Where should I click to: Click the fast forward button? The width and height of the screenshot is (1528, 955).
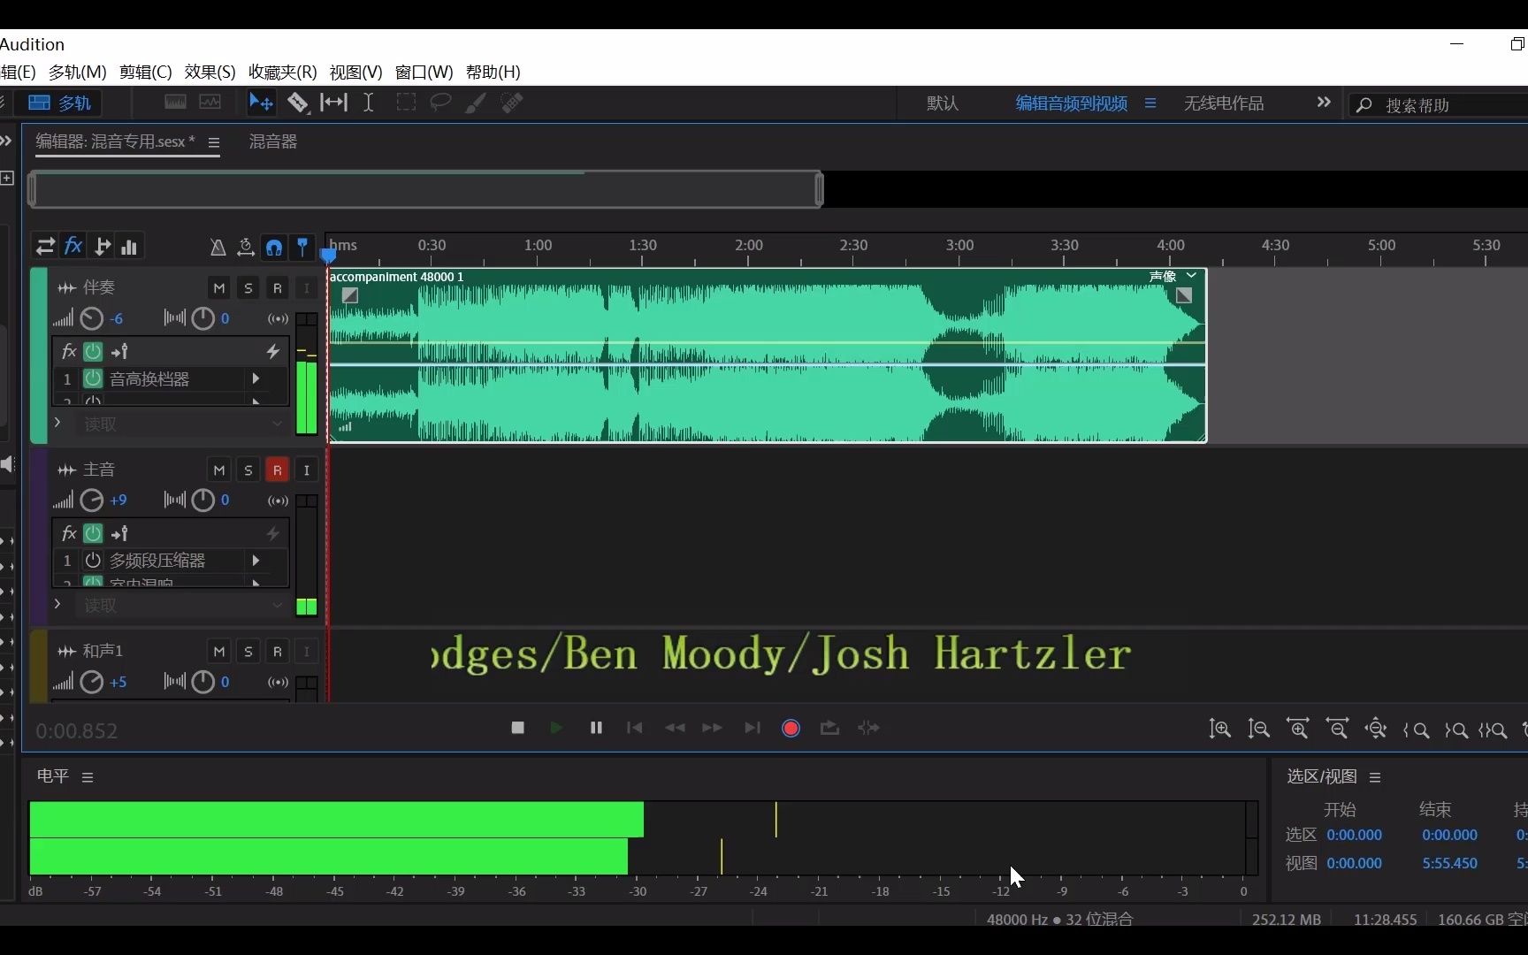[x=713, y=728]
